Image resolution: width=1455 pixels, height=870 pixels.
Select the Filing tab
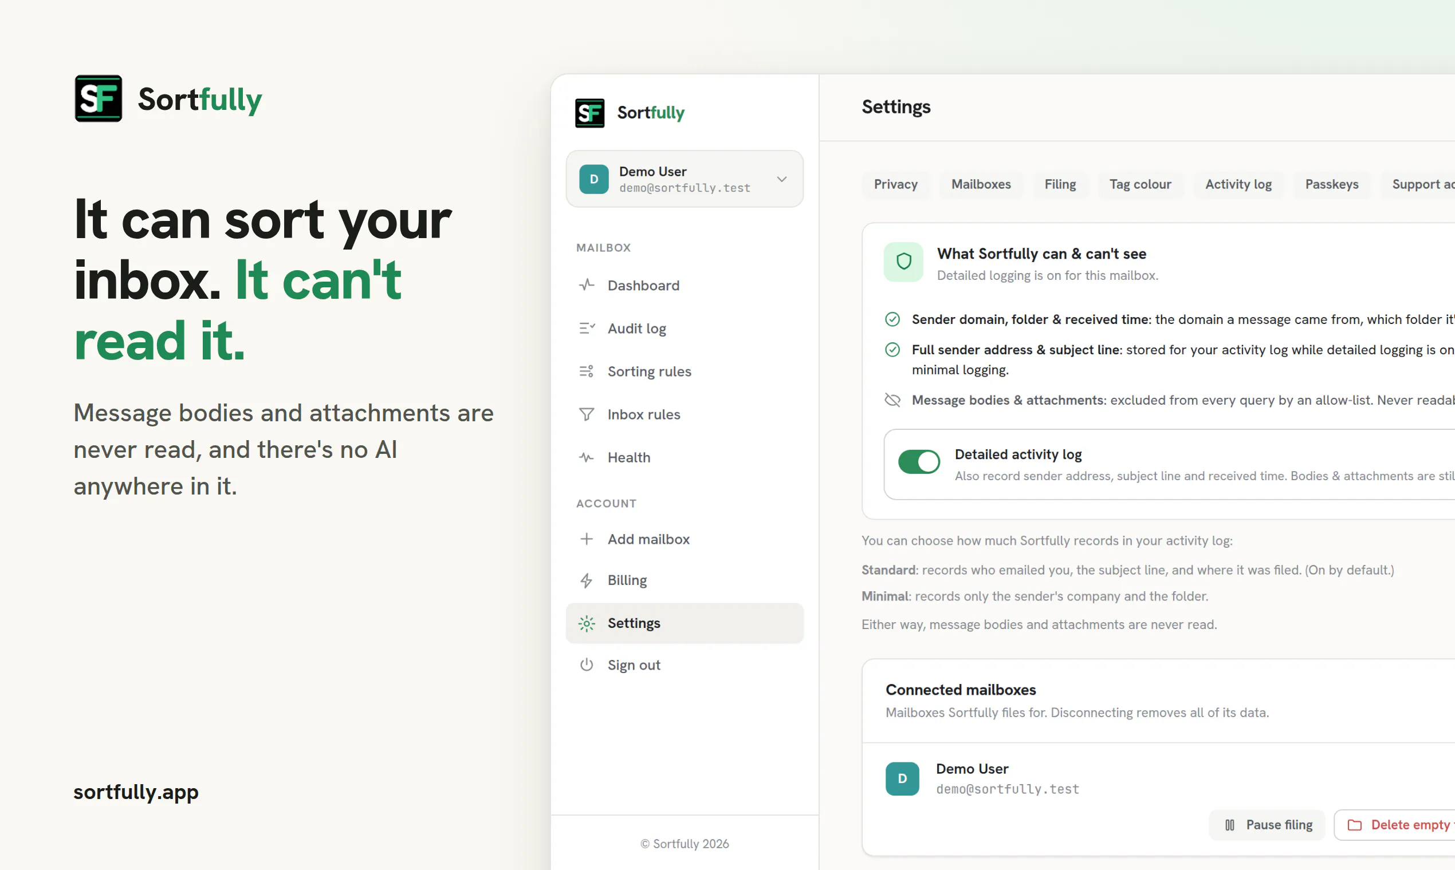pos(1060,184)
